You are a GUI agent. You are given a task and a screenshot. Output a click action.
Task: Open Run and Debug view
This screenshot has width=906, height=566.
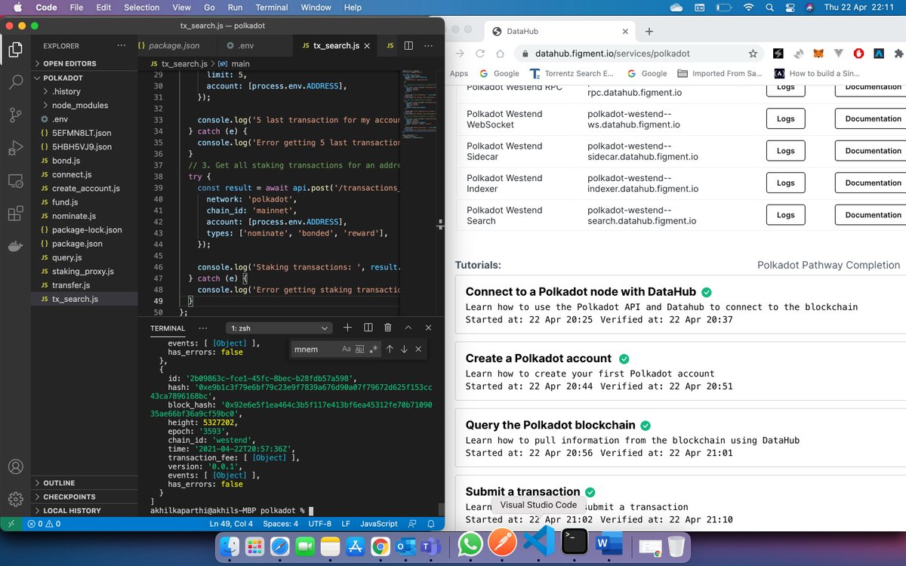click(x=15, y=149)
